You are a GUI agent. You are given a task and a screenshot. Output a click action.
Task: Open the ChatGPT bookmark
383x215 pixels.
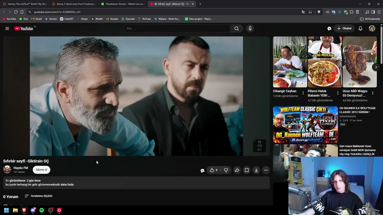(67, 19)
